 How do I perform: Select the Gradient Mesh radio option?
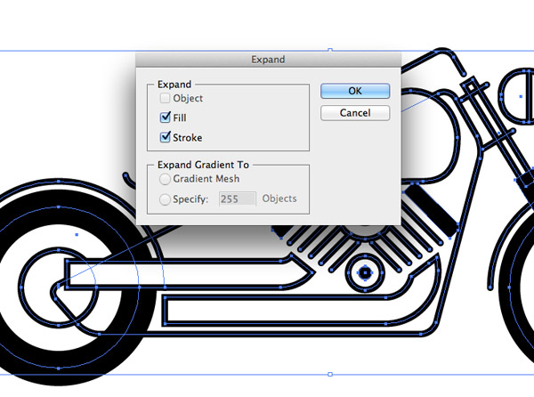[165, 179]
